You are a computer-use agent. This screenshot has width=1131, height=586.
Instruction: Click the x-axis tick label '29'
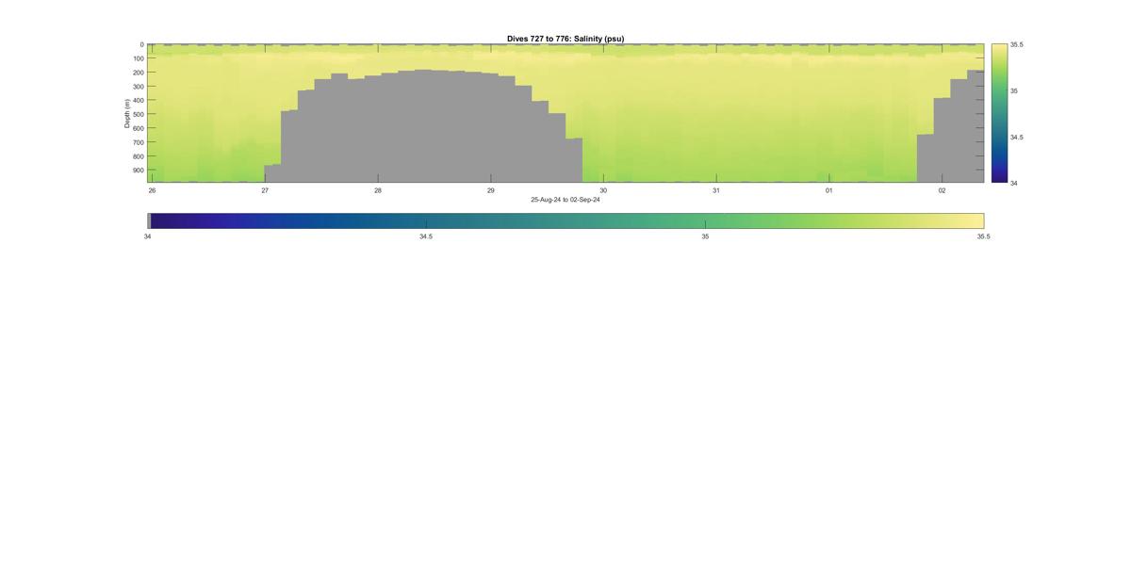tap(490, 190)
